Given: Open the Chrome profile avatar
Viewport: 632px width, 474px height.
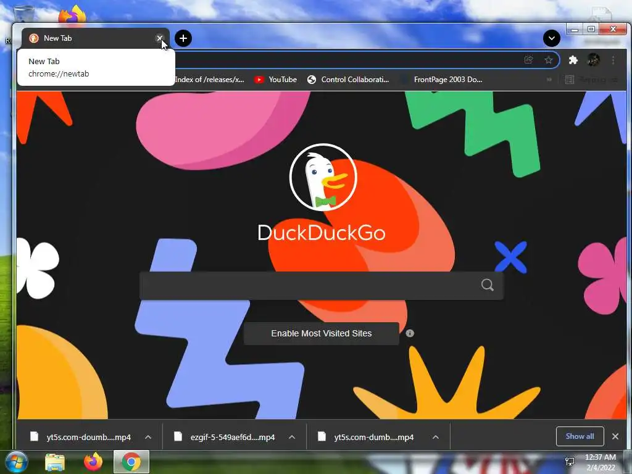Looking at the screenshot, I should coord(593,60).
